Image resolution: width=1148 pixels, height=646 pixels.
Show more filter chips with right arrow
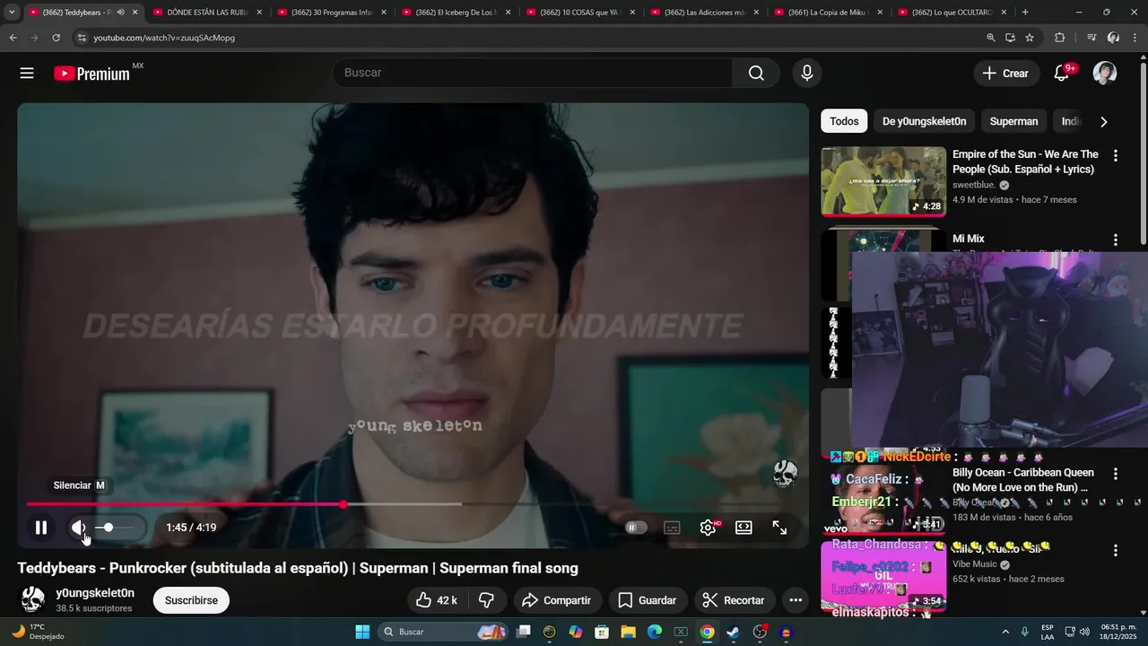pos(1104,122)
